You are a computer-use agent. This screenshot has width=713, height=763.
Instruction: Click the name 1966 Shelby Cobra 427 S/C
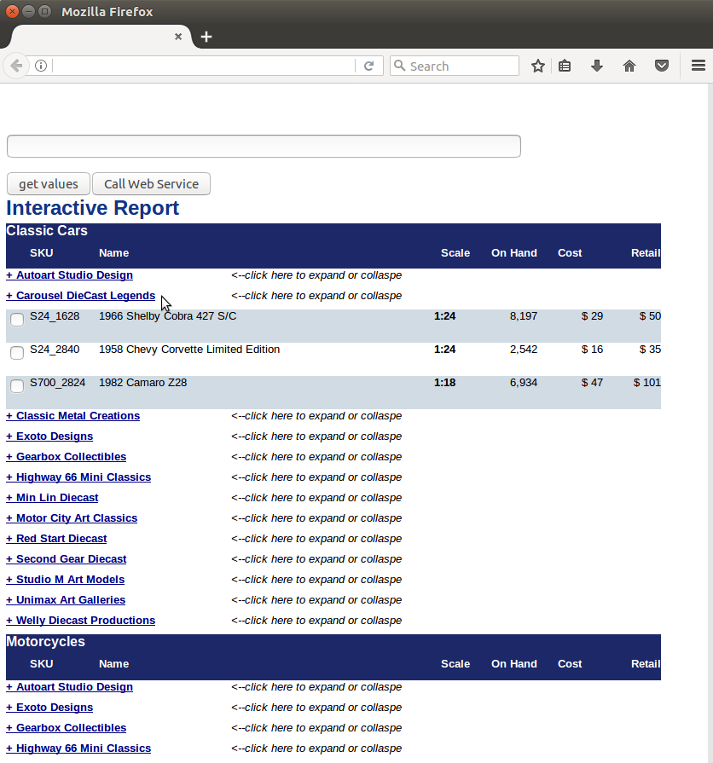point(167,315)
